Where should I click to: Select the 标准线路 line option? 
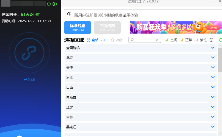click(x=78, y=27)
